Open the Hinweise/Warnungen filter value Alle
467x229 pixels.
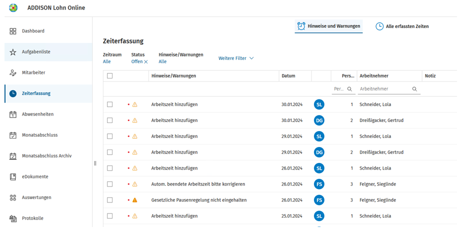point(162,61)
